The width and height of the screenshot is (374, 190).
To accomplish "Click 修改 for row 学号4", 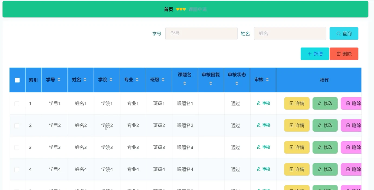I will pos(325,169).
